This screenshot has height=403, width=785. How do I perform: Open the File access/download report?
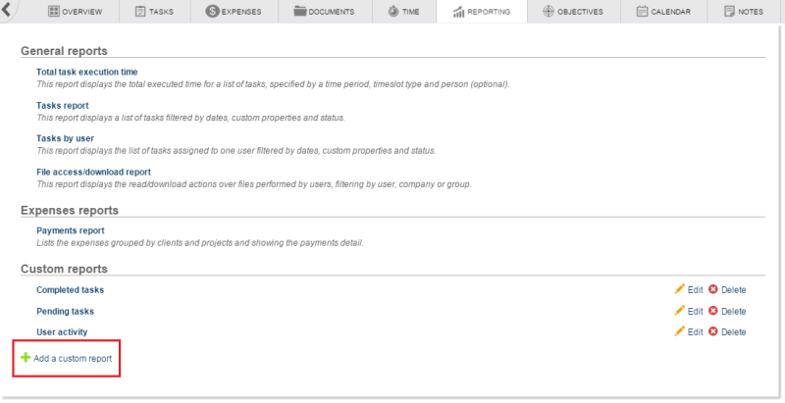point(93,172)
